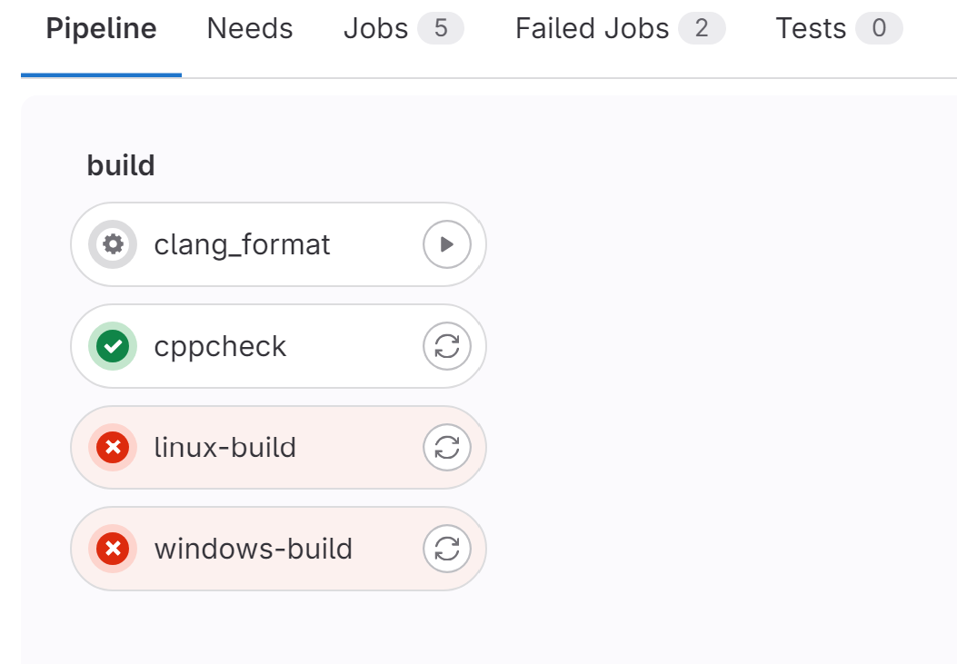Click the green passed icon for cppcheck
The height and width of the screenshot is (664, 957).
point(113,346)
